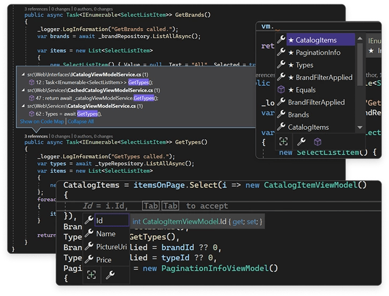Toggle expand filter in Id completion footer
The height and width of the screenshot is (296, 389).
[x=91, y=275]
